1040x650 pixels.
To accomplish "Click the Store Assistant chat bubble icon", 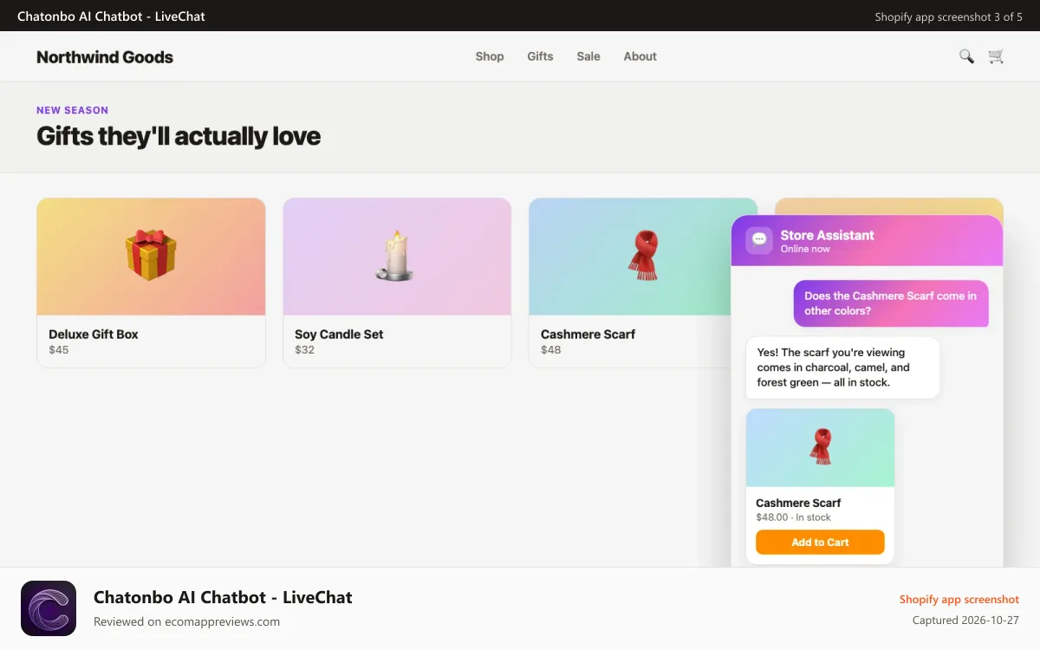I will pyautogui.click(x=759, y=240).
